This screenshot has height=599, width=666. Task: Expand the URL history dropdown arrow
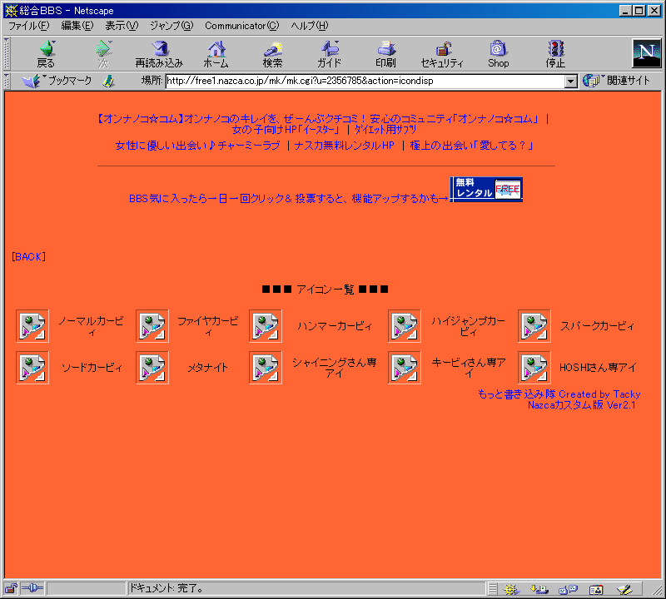571,81
